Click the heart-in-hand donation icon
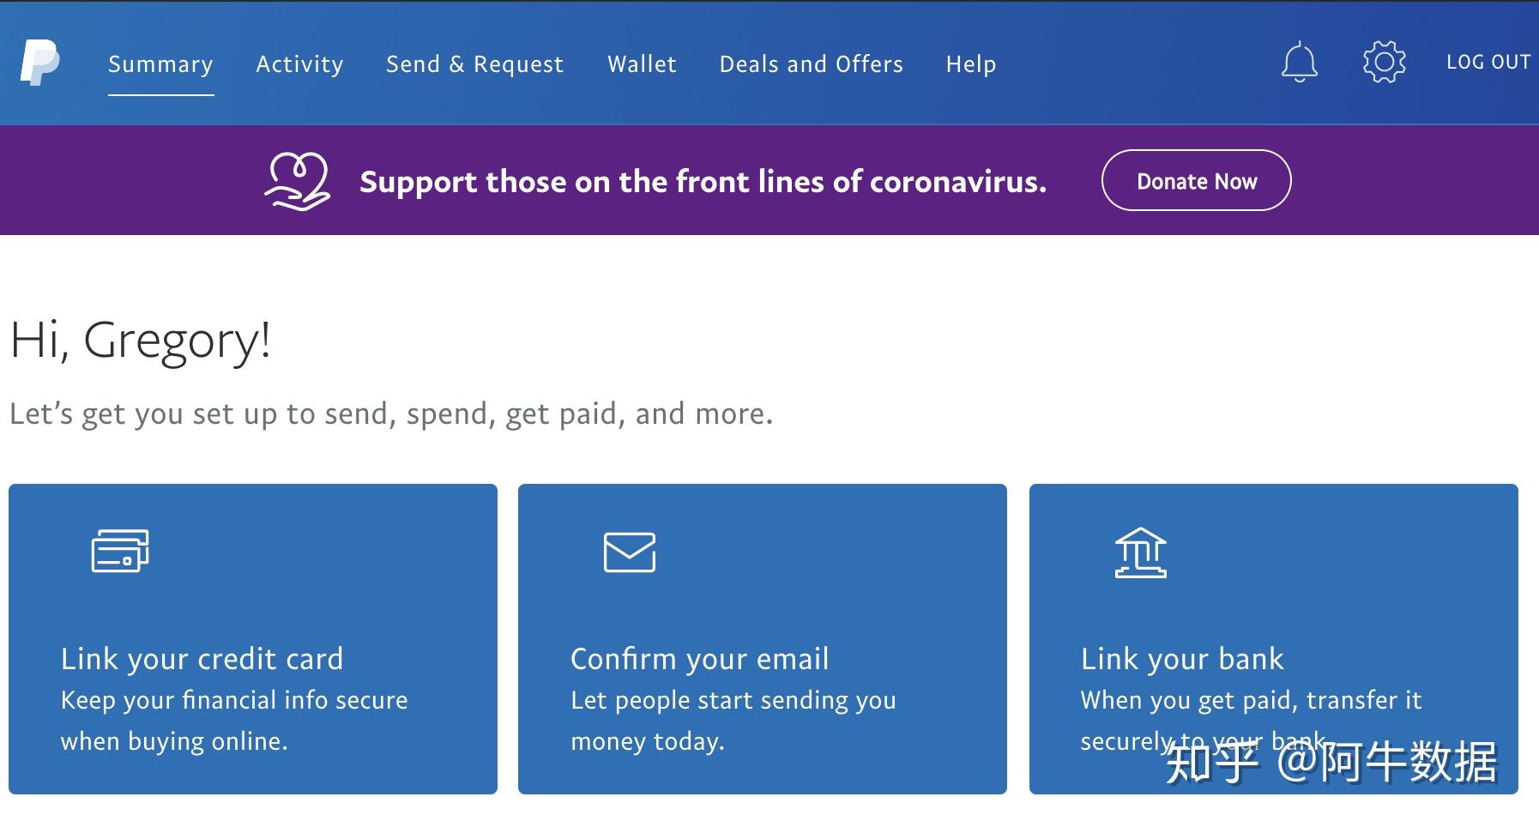The image size is (1539, 827). tap(297, 181)
